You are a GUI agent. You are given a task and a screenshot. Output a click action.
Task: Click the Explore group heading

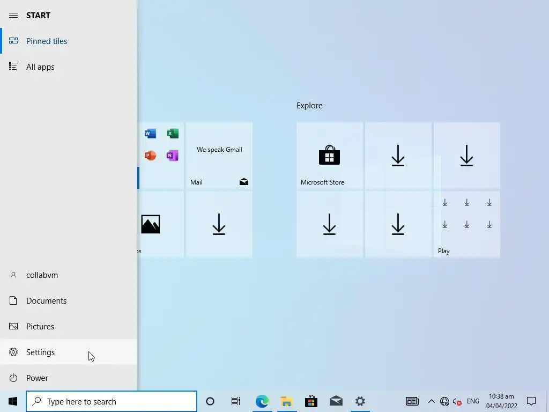click(309, 106)
